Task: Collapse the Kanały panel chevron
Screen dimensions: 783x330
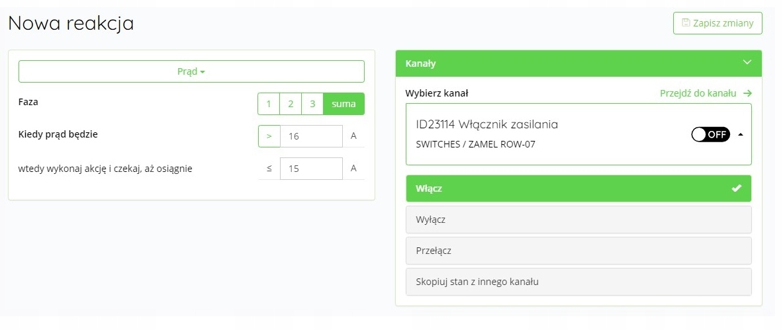Action: click(747, 63)
